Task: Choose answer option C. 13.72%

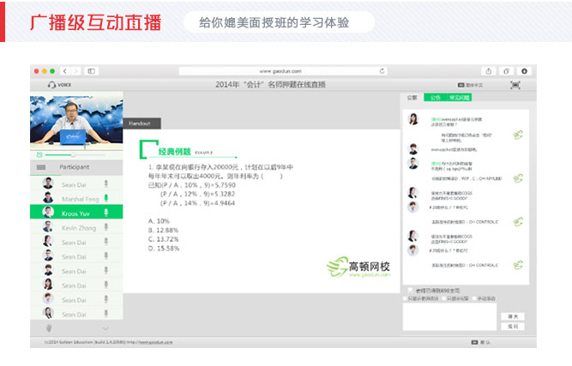Action: [x=163, y=239]
